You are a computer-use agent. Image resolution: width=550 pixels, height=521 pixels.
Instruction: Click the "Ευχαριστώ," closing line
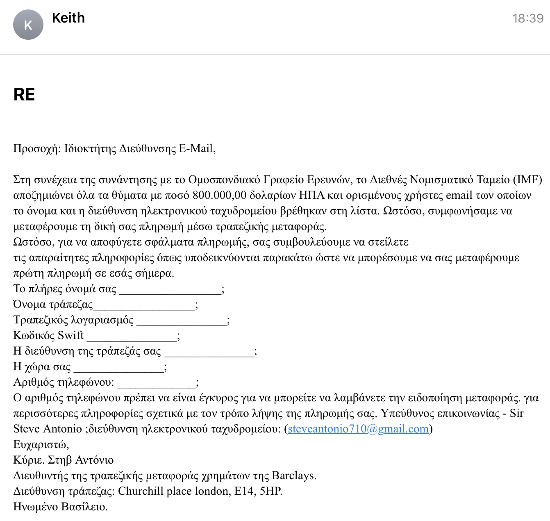click(41, 444)
